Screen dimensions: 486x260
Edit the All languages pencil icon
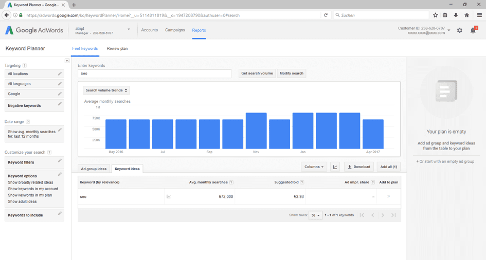60,84
